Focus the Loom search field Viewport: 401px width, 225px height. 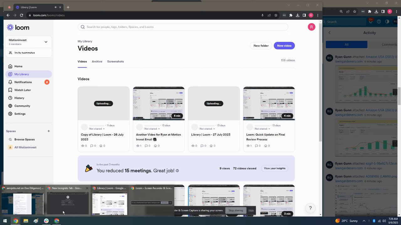point(183,27)
